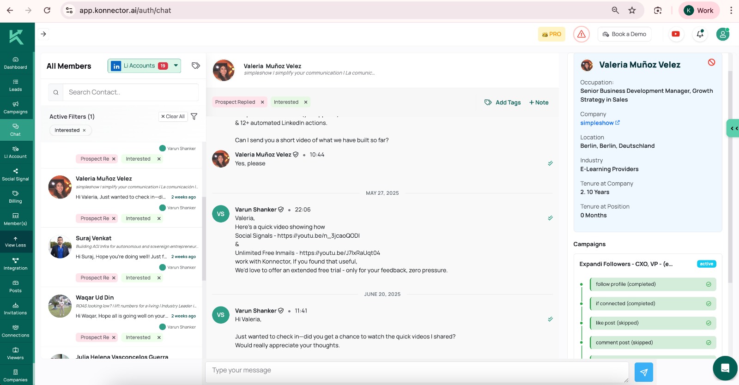Open Companies in the sidebar
This screenshot has width=739, height=385.
pos(16,376)
